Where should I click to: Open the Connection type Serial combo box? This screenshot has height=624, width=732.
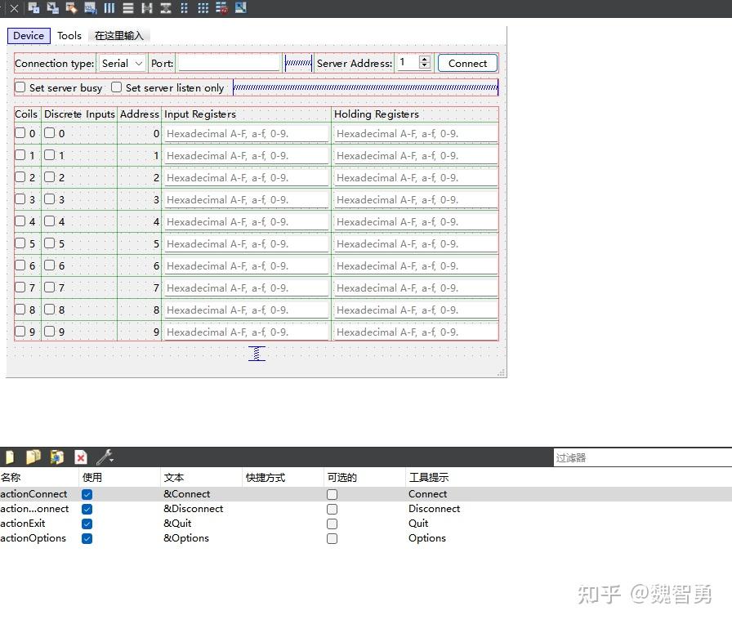[122, 64]
